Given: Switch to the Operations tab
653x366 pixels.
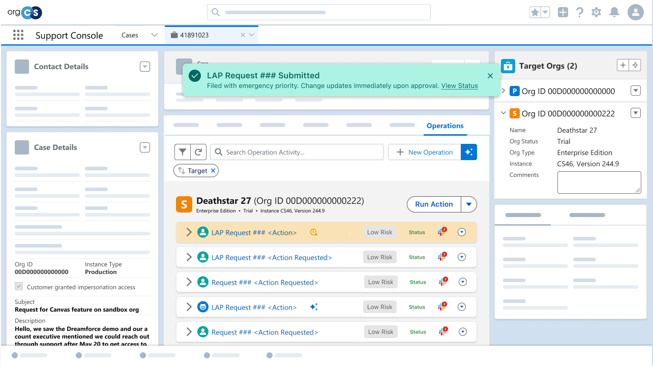Looking at the screenshot, I should [445, 126].
